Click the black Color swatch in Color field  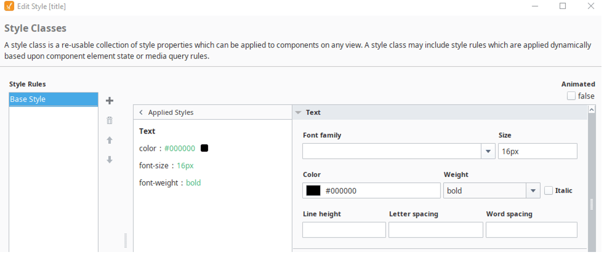314,191
